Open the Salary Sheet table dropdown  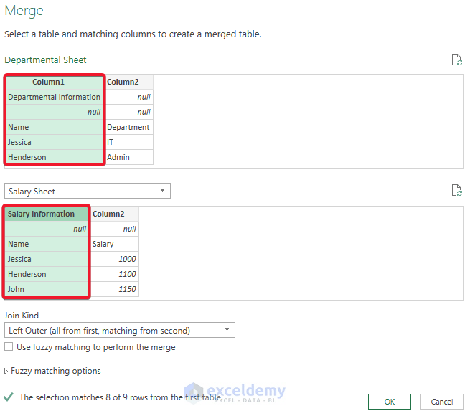click(87, 192)
